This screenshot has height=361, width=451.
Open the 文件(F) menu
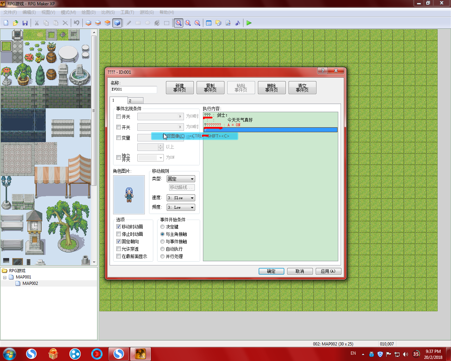tap(10, 12)
